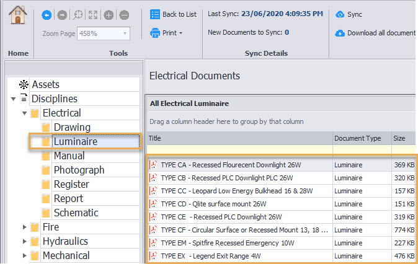
Task: Click the Back to List icon
Action: pyautogui.click(x=155, y=14)
